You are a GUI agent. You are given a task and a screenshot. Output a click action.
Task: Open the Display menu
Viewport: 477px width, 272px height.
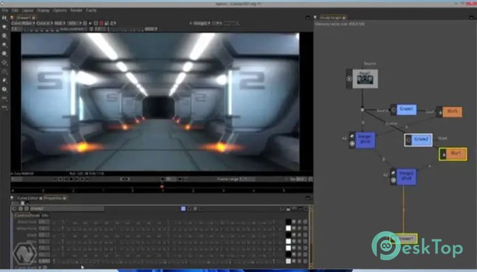tap(43, 10)
